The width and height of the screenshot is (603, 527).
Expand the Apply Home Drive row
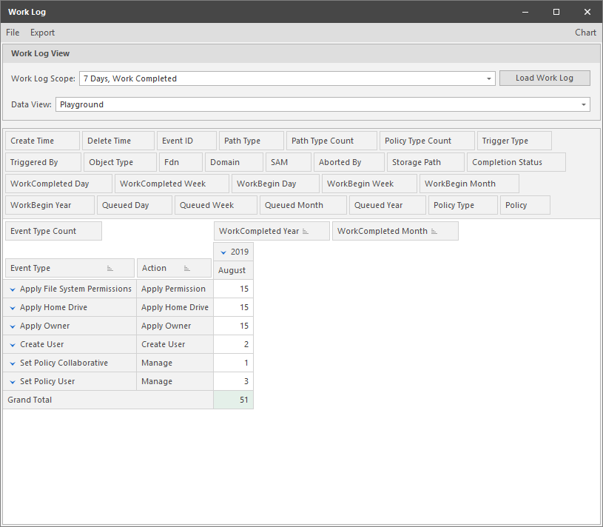[12, 307]
